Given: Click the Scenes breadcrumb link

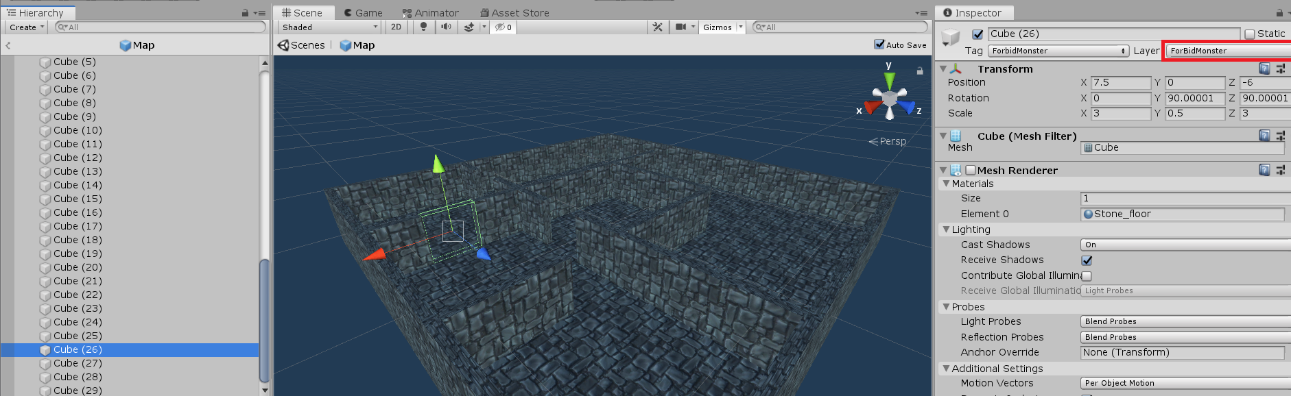Looking at the screenshot, I should pos(302,45).
